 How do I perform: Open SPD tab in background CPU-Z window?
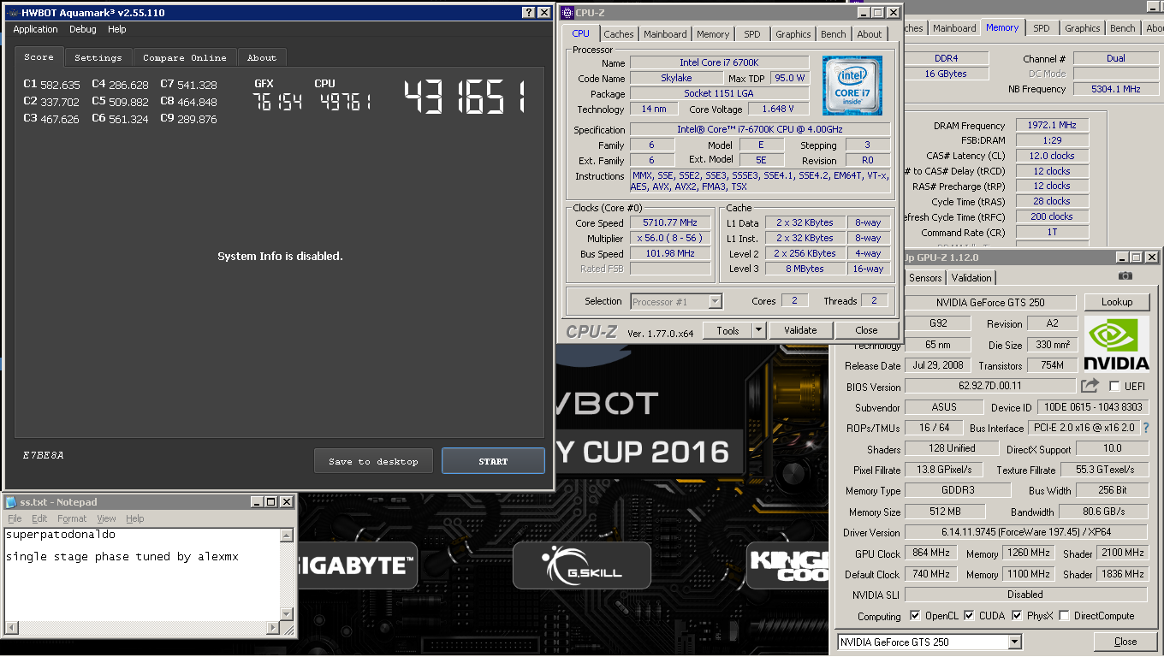point(1041,28)
